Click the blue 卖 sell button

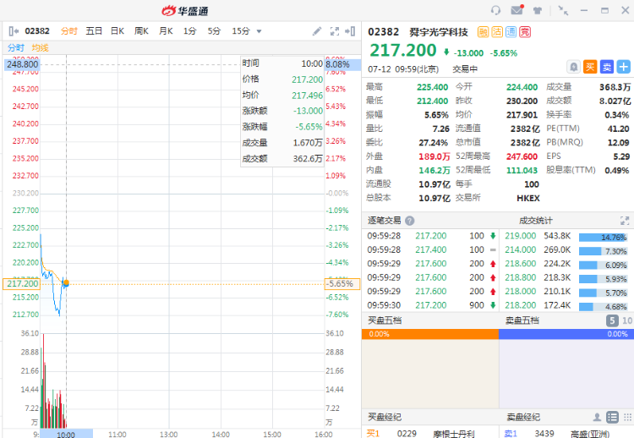click(x=606, y=66)
